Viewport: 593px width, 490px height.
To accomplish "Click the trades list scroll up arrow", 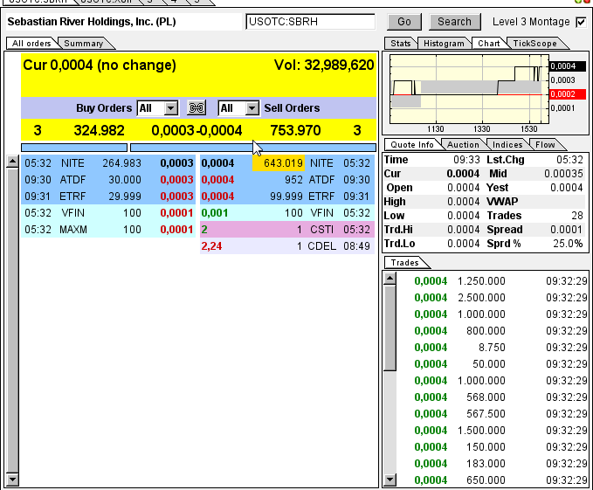I will click(x=390, y=279).
